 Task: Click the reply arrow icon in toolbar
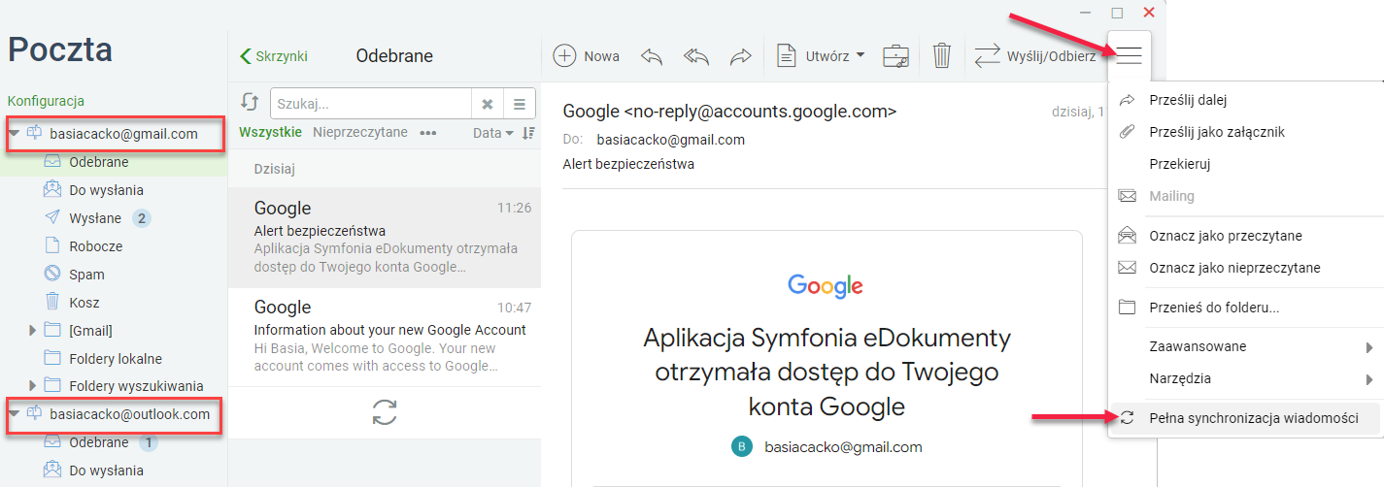(652, 56)
